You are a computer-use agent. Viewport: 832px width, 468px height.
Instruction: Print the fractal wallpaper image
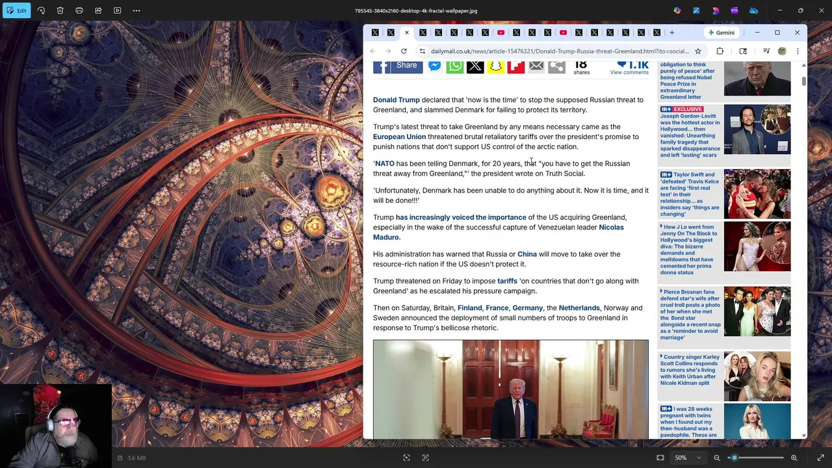pos(79,10)
